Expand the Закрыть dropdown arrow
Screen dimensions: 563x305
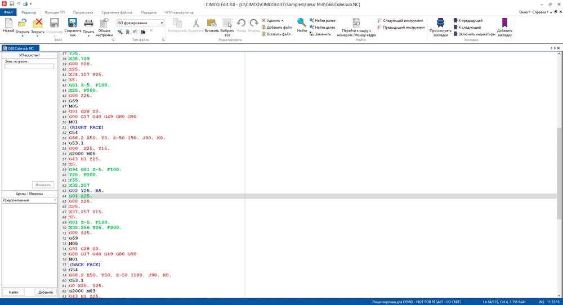coord(37,36)
